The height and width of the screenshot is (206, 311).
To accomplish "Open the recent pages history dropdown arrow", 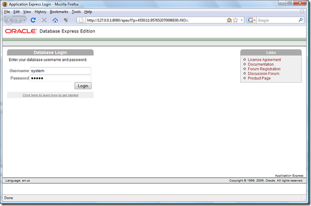I will coord(24,20).
